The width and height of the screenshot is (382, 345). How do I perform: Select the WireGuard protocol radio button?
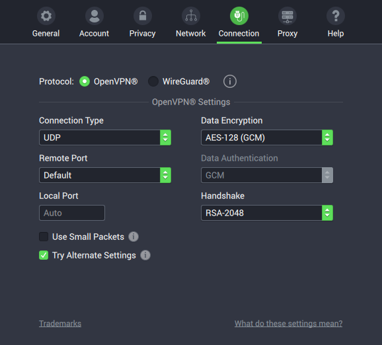153,81
